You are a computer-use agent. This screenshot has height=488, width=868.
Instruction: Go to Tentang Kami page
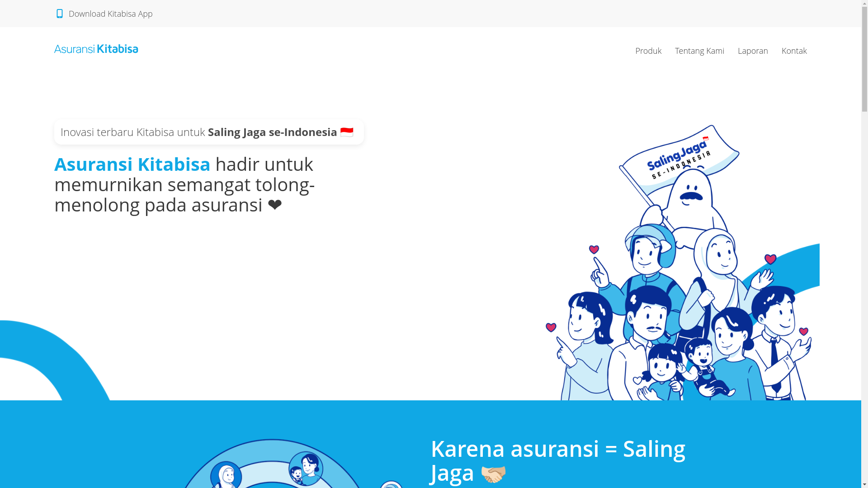[x=699, y=51]
